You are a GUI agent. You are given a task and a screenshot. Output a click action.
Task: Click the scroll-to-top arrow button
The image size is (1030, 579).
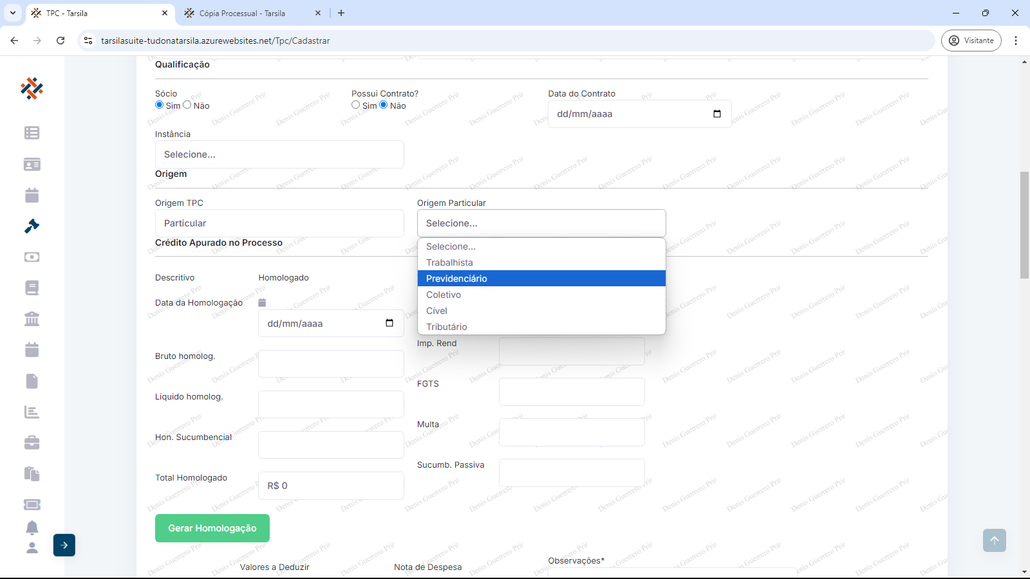click(994, 540)
